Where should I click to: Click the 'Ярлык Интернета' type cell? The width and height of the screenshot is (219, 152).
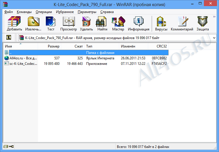[x=100, y=58]
